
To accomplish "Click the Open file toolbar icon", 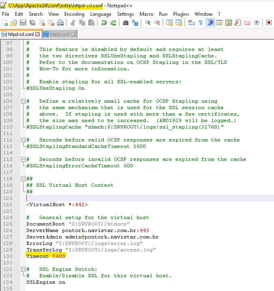I will (14, 23).
